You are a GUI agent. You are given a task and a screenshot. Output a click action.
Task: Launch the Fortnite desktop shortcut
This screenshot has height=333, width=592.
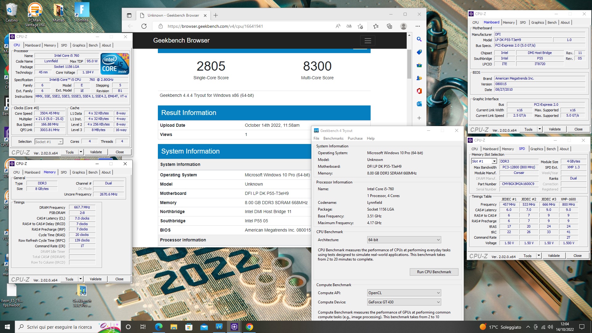82,12
